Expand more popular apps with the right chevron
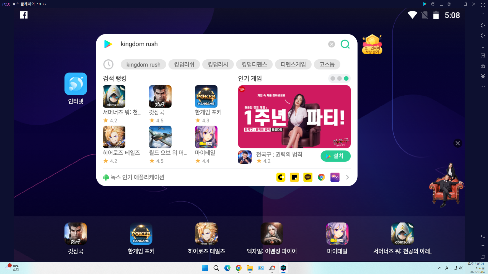Viewport: 488px width, 274px height. click(x=347, y=177)
